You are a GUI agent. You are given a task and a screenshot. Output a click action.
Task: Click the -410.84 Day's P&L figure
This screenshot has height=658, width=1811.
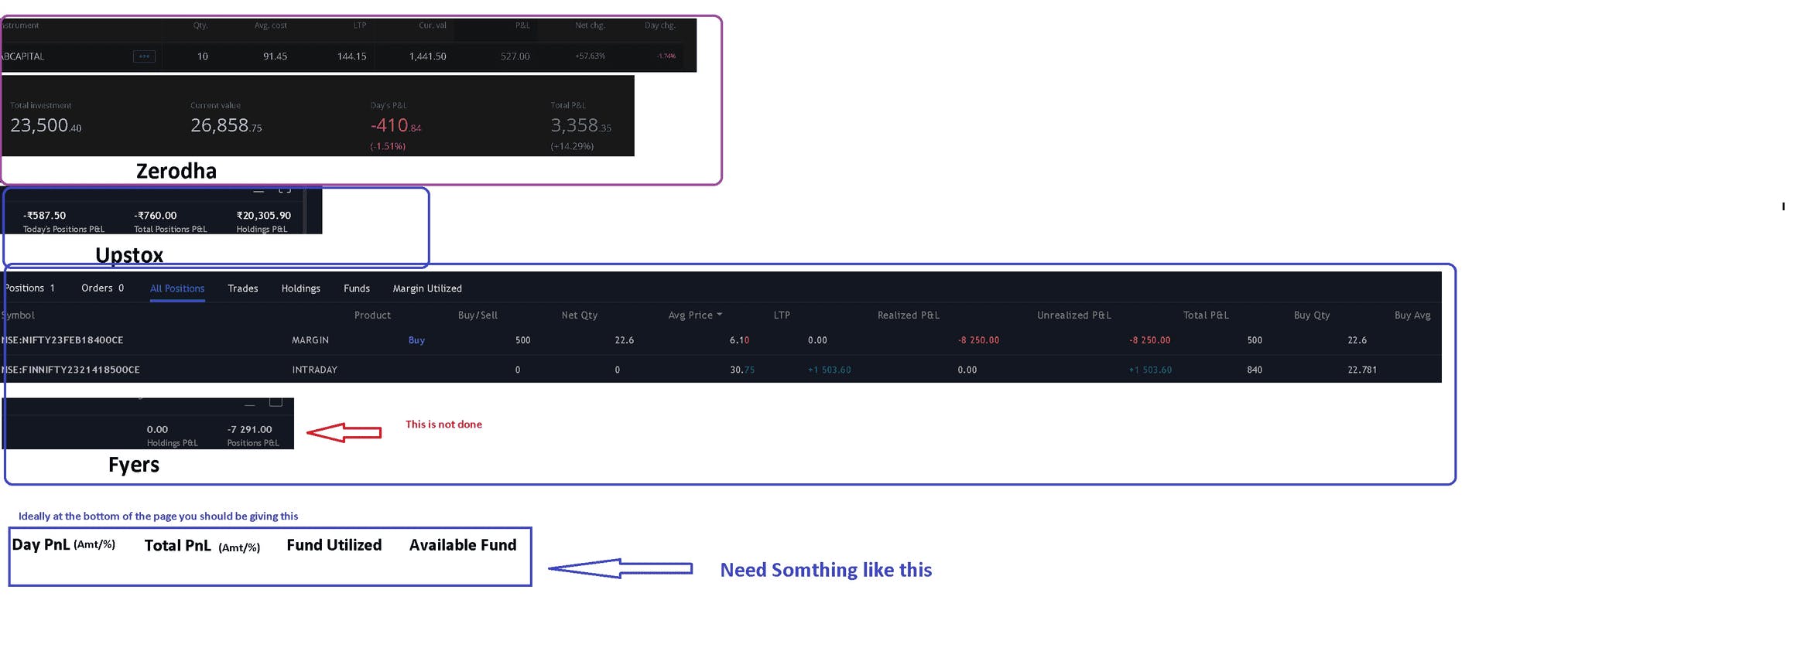click(x=396, y=125)
